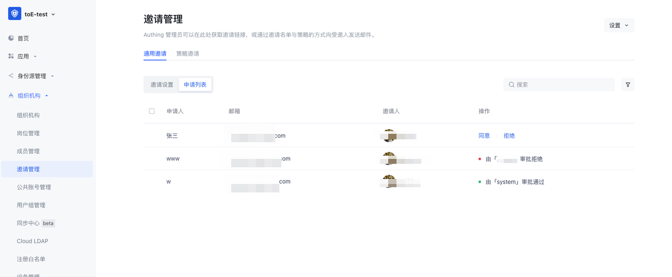The height and width of the screenshot is (277, 672).
Task: Click the Authing shield logo icon
Action: click(15, 14)
